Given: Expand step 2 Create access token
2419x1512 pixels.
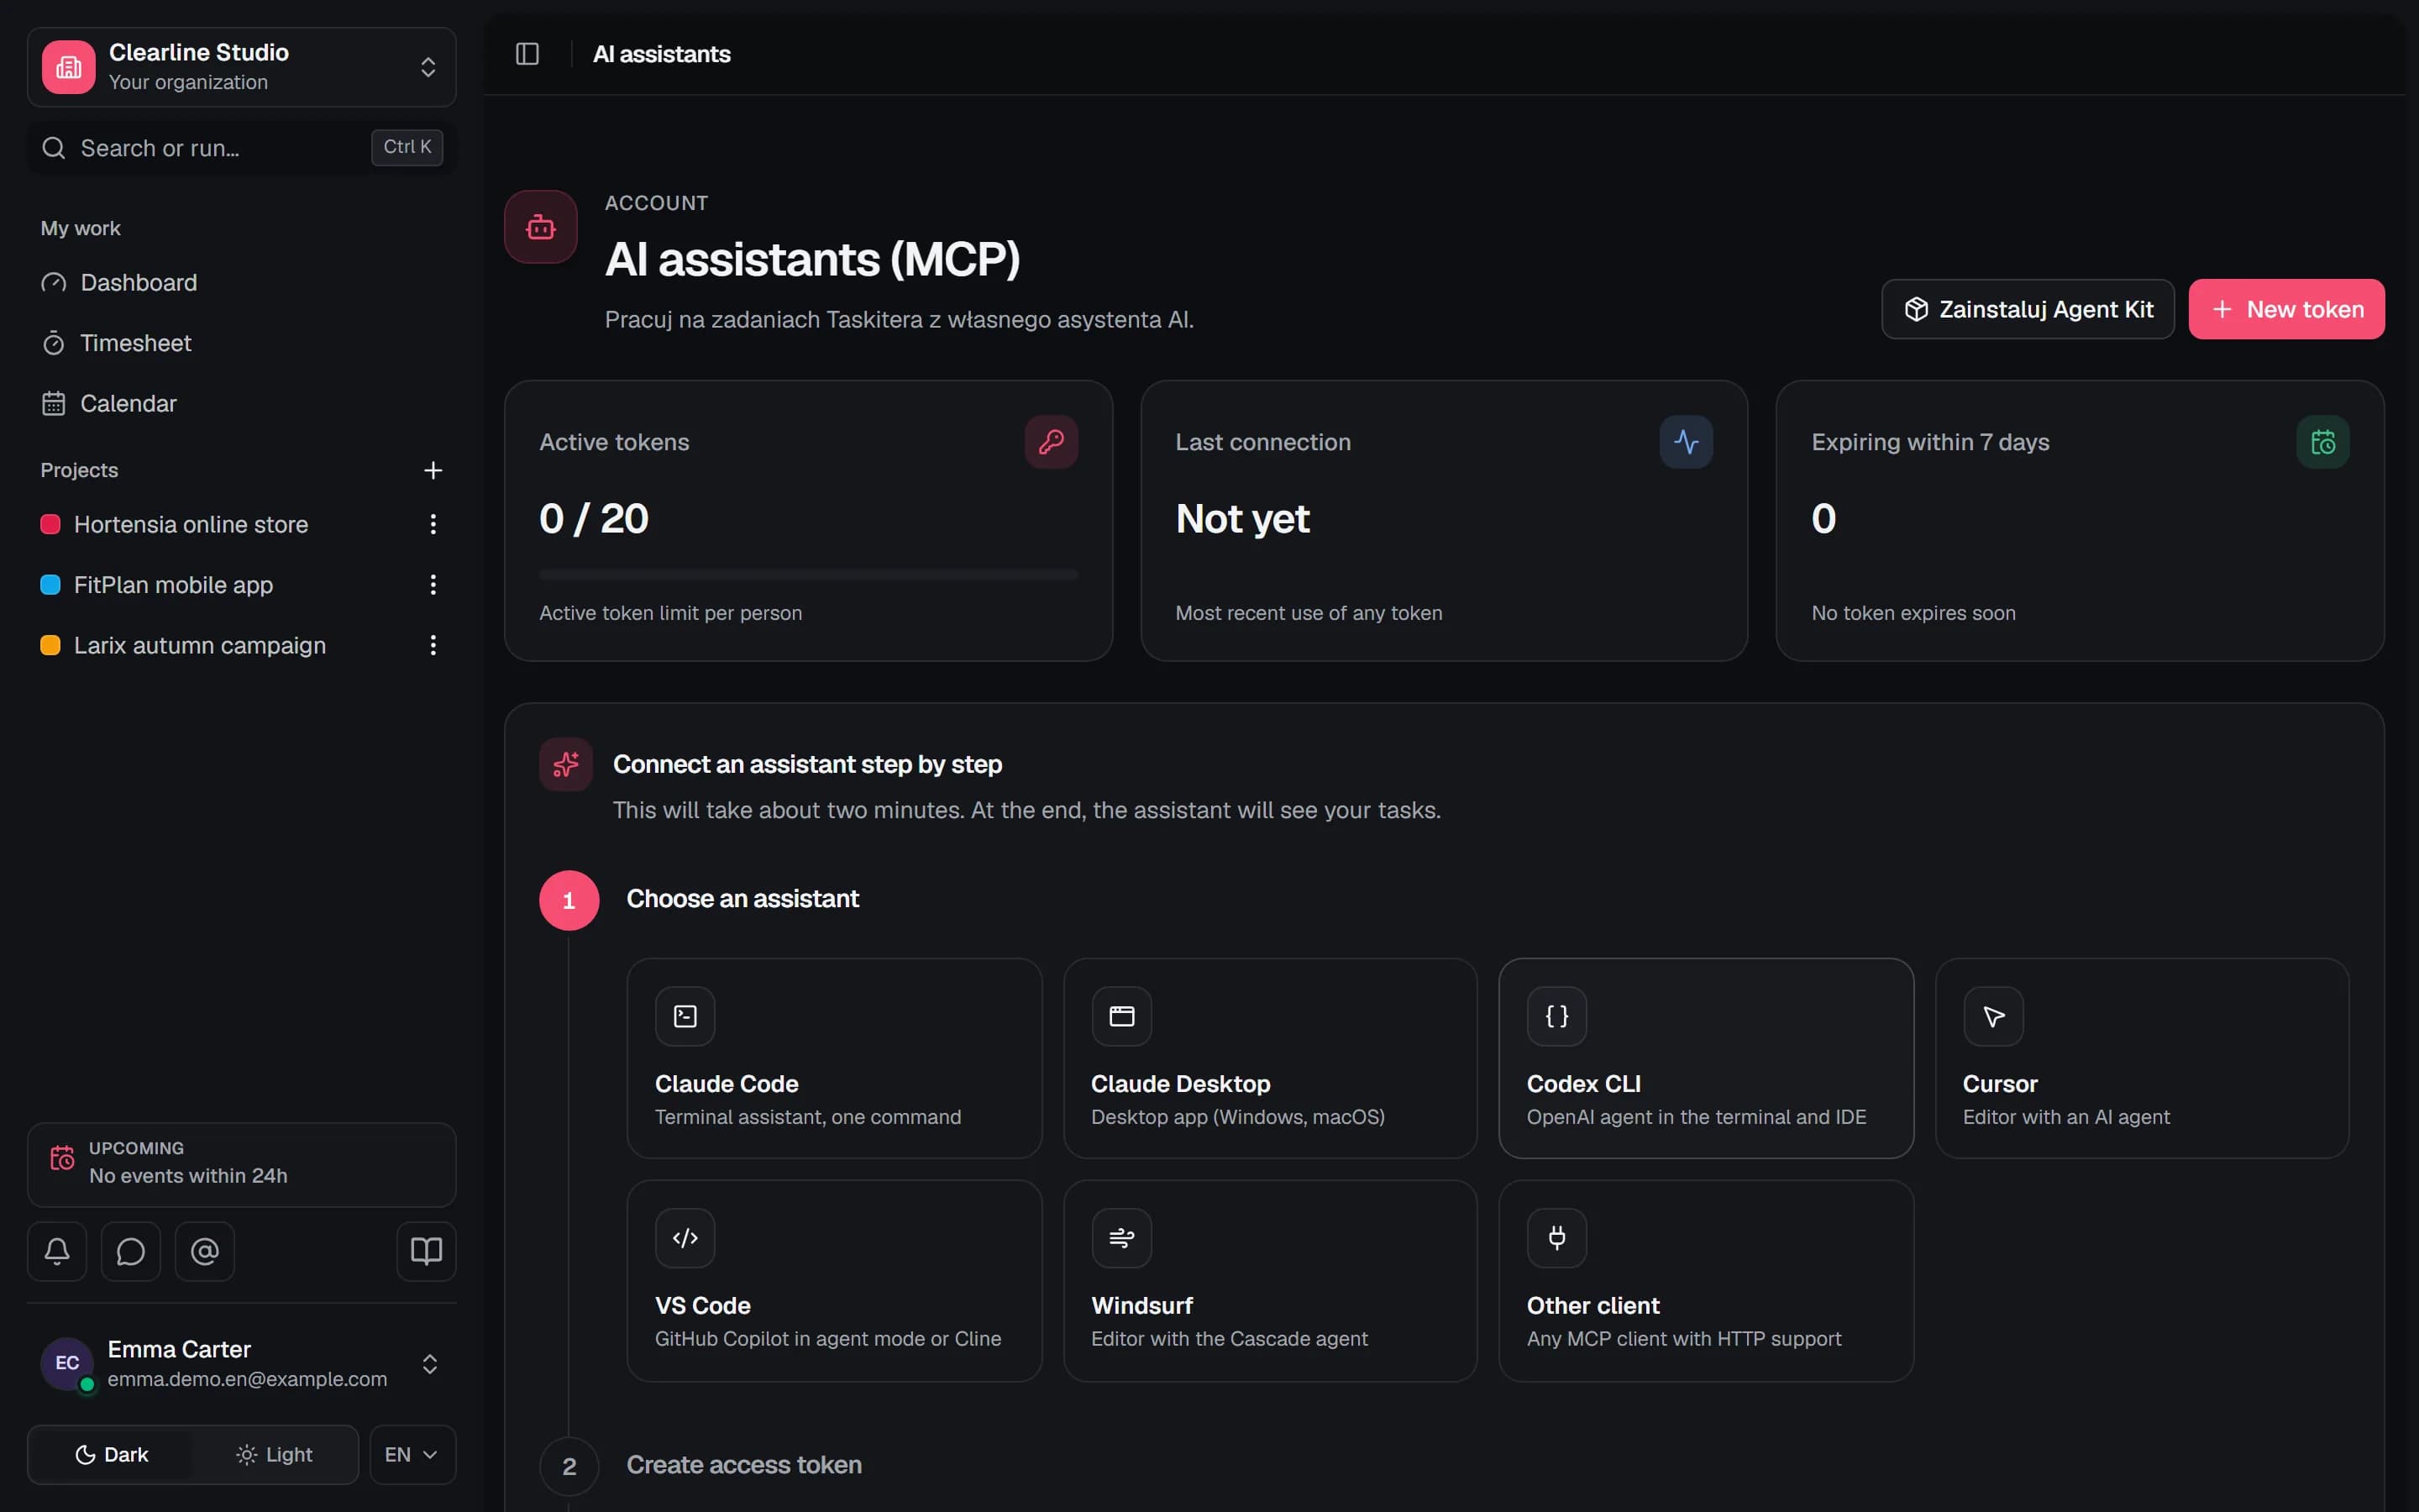Looking at the screenshot, I should pos(743,1465).
